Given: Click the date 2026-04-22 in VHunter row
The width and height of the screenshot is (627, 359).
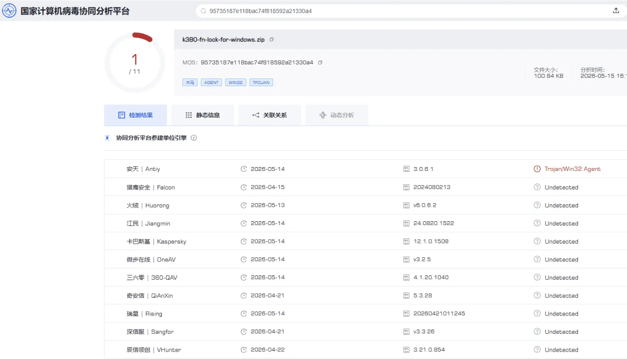Looking at the screenshot, I should point(268,350).
